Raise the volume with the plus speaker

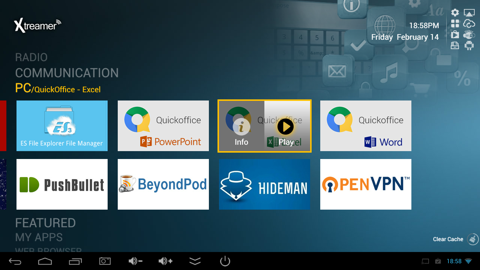point(165,261)
